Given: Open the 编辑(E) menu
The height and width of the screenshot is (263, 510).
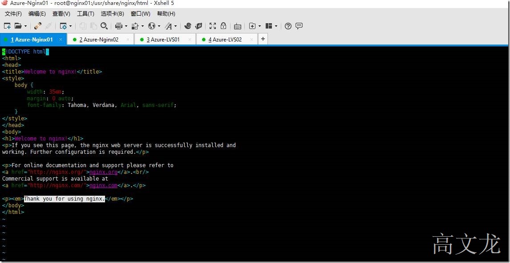Looking at the screenshot, I should click(x=37, y=14).
